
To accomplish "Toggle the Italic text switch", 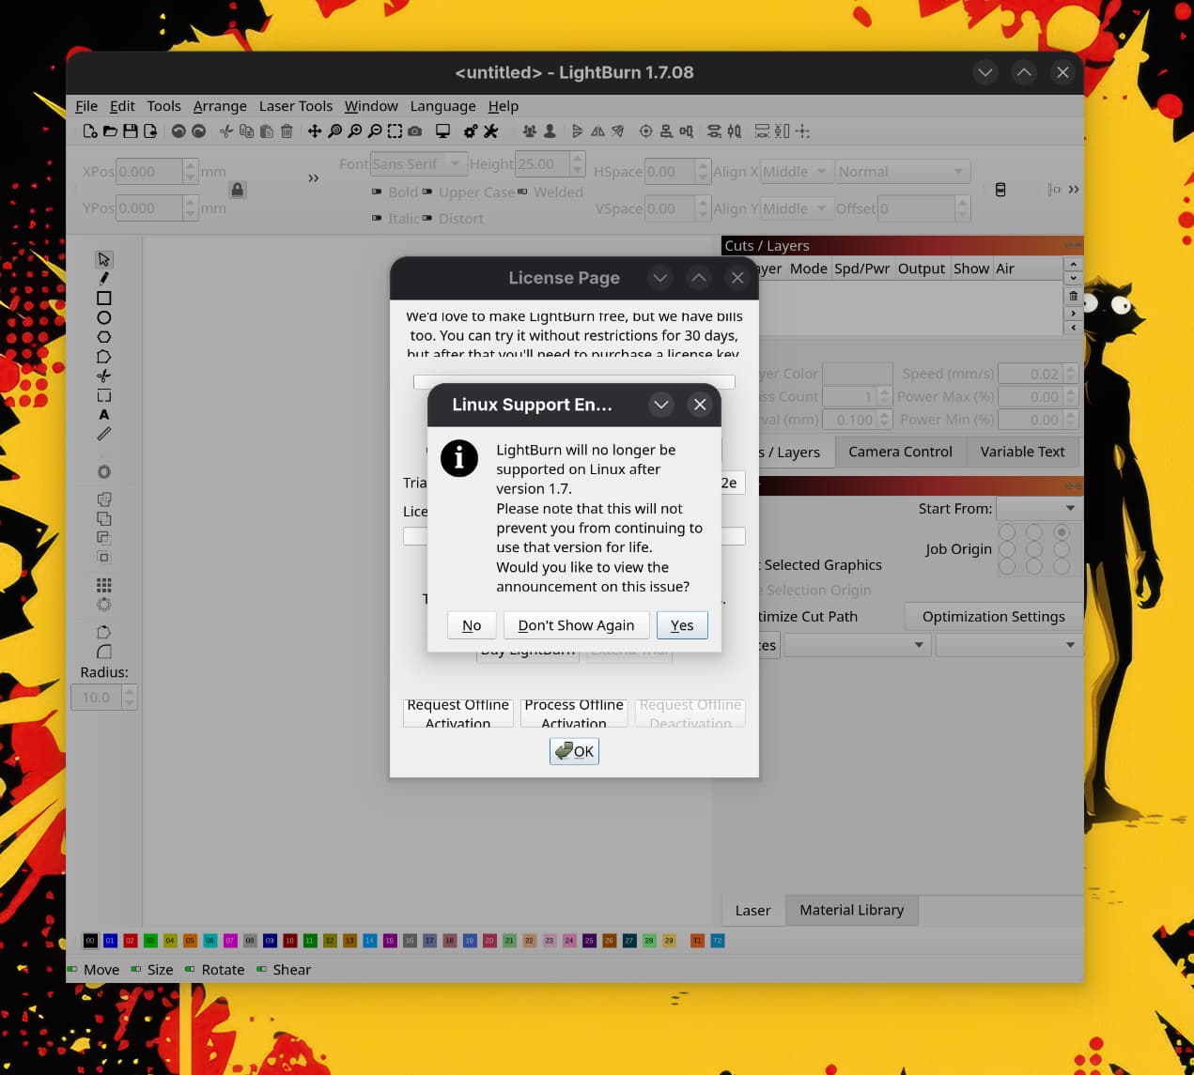I will pyautogui.click(x=377, y=218).
